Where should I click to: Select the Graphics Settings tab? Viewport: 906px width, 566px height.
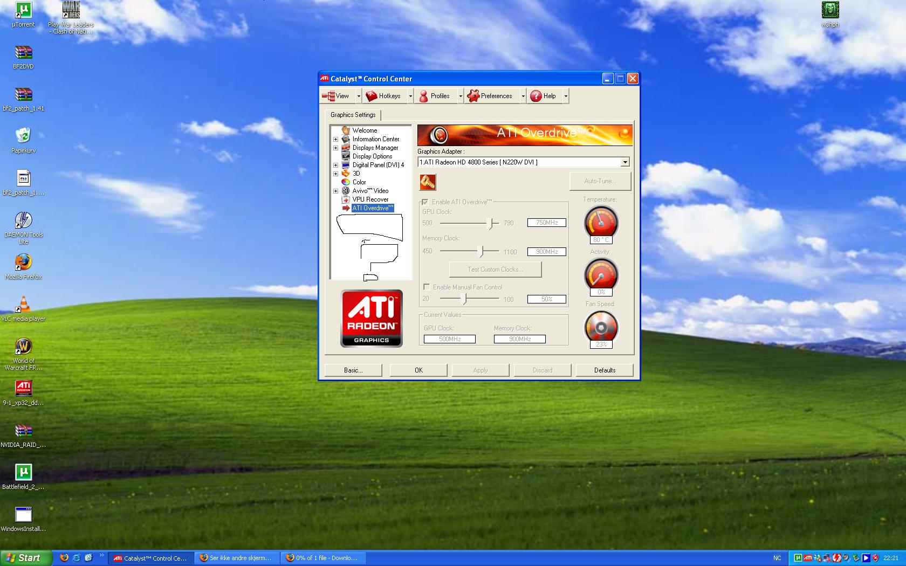click(353, 115)
